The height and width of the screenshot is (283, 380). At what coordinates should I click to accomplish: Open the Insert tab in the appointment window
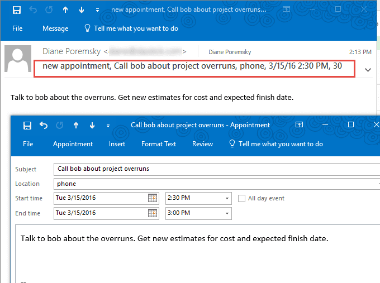[x=117, y=144]
